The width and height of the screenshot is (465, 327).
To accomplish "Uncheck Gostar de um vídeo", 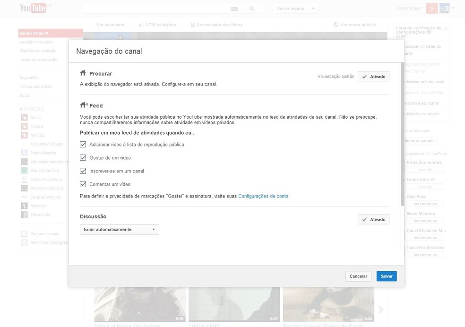I will click(x=83, y=157).
